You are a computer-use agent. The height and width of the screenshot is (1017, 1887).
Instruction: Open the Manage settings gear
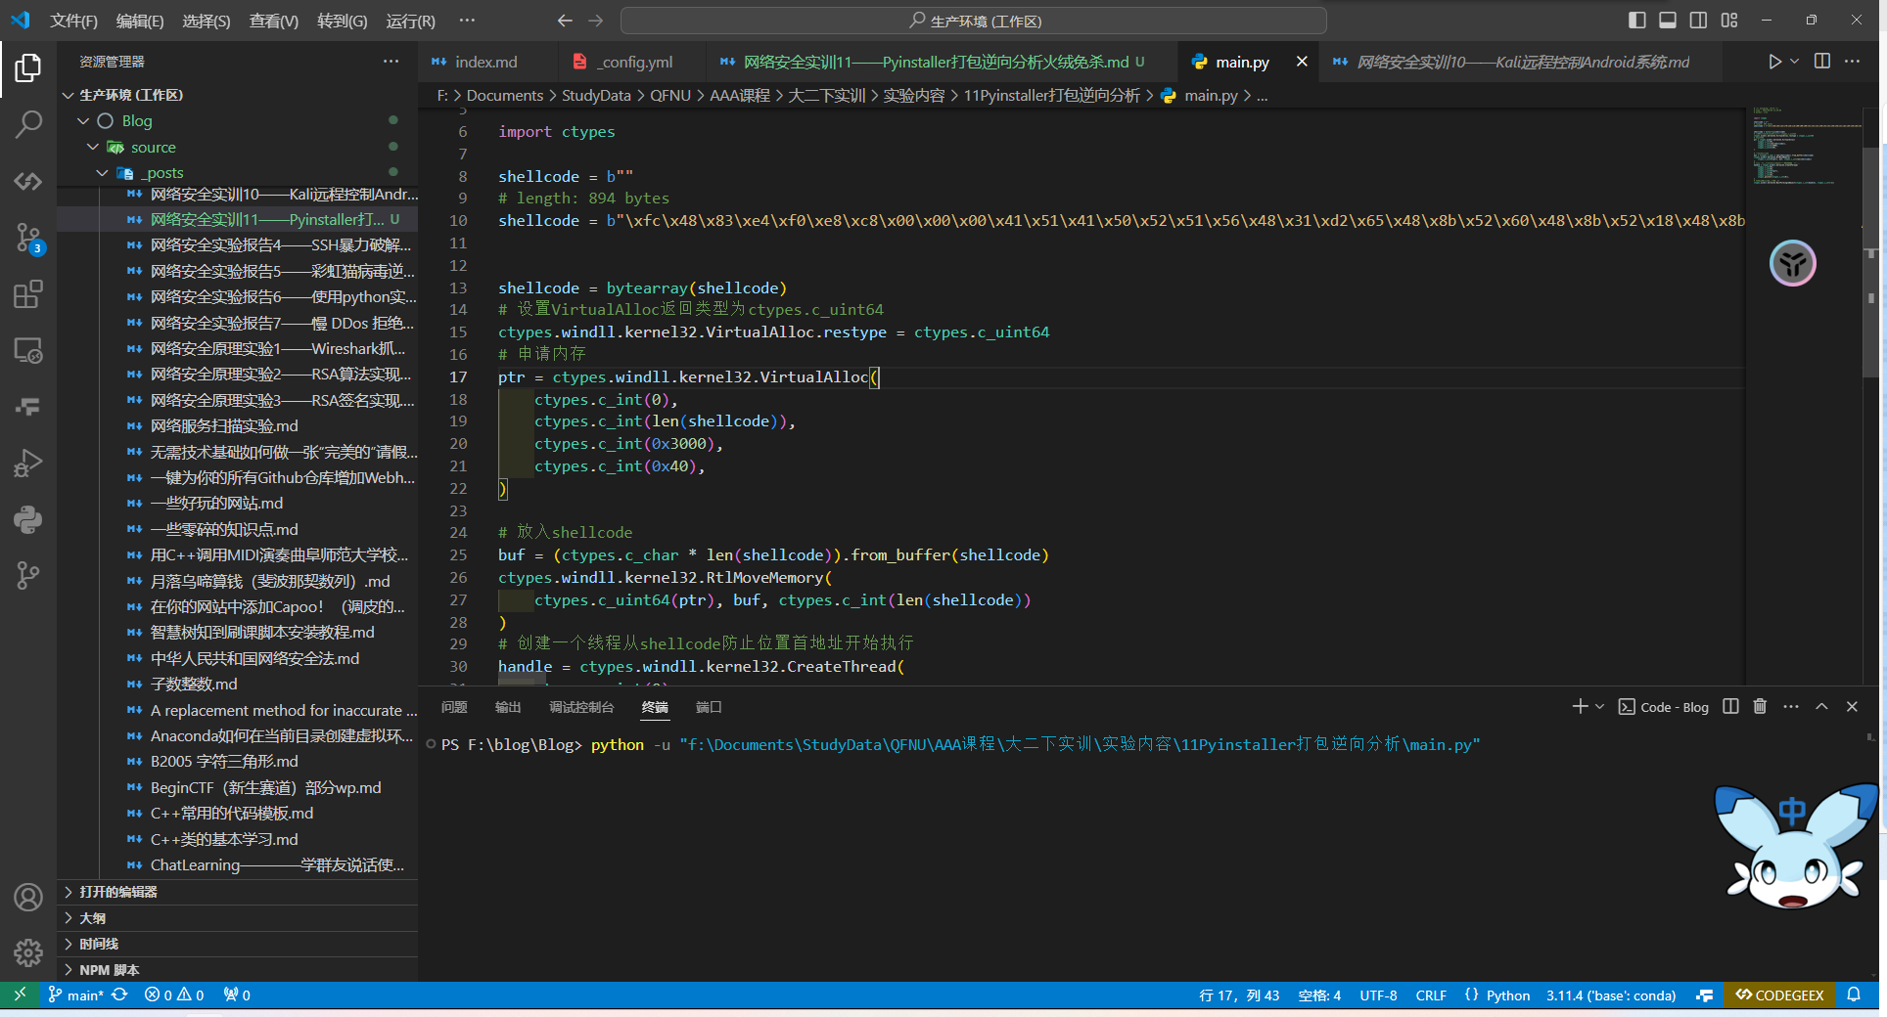click(x=28, y=952)
